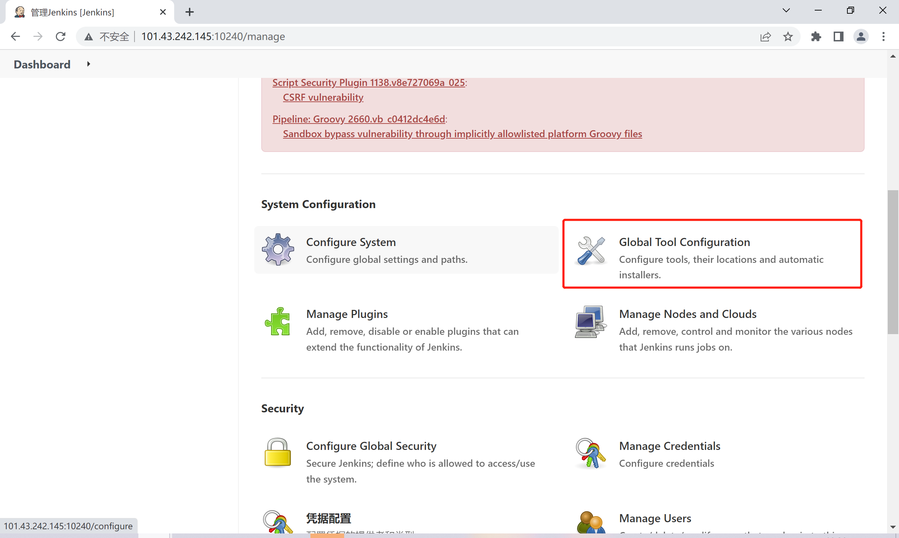
Task: Click the 'Security' section heading
Action: point(282,409)
